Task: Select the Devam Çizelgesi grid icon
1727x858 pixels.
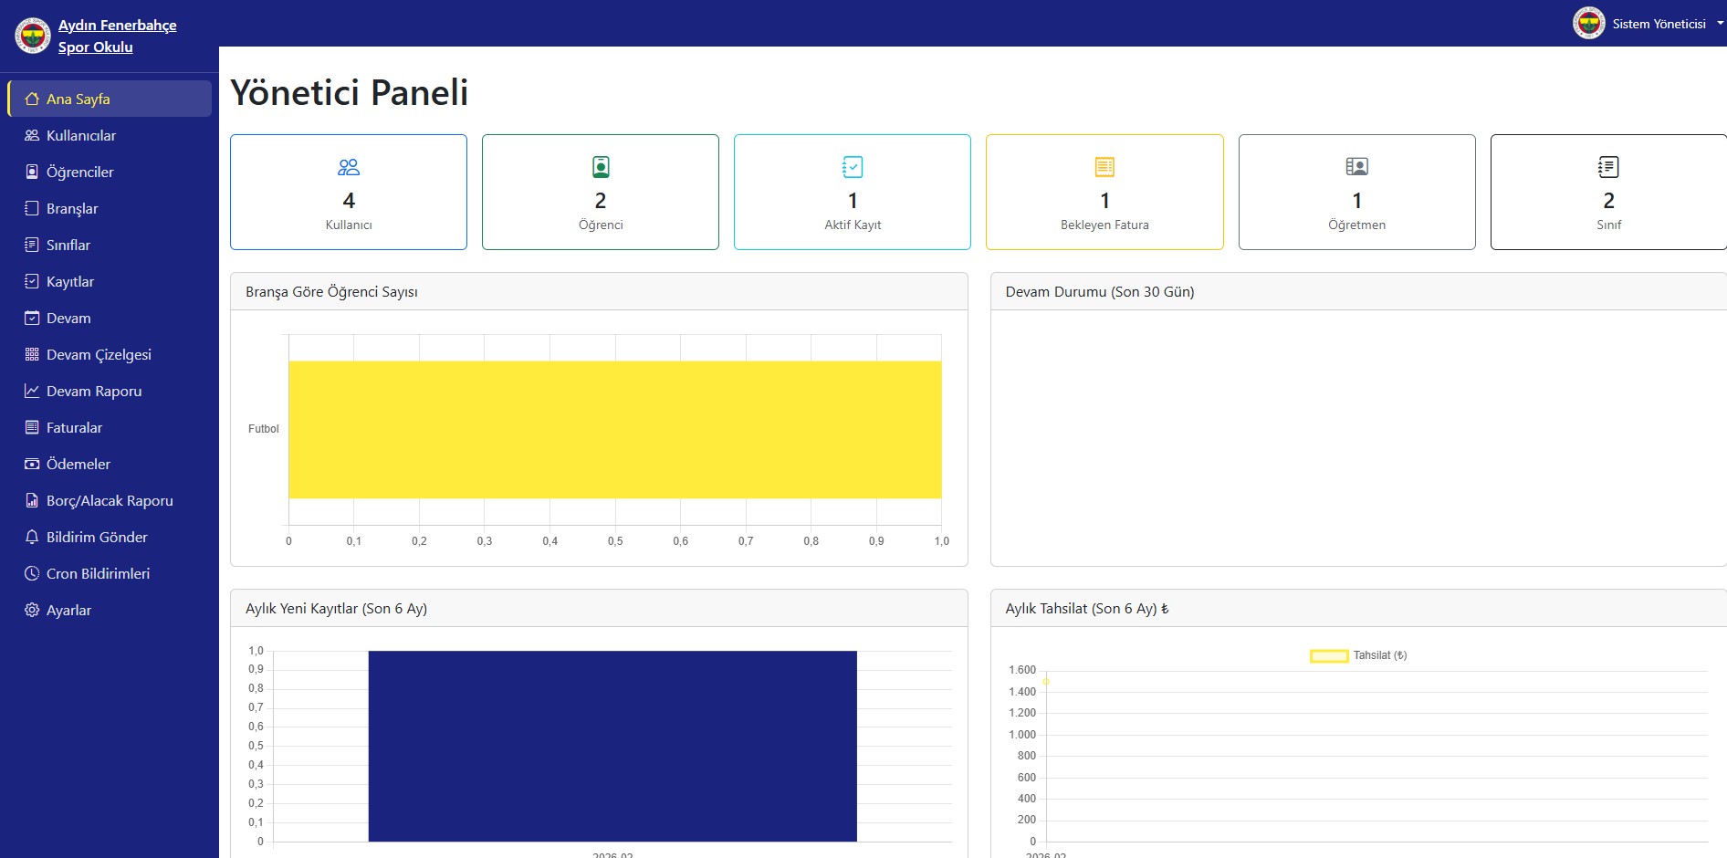Action: pyautogui.click(x=32, y=354)
